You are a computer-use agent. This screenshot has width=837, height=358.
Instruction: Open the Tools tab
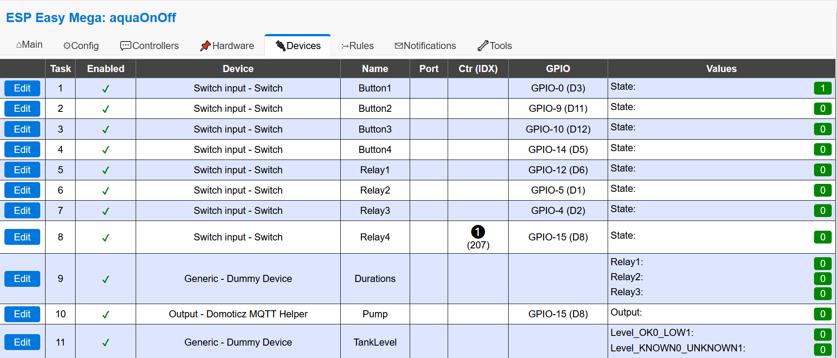[x=495, y=46]
